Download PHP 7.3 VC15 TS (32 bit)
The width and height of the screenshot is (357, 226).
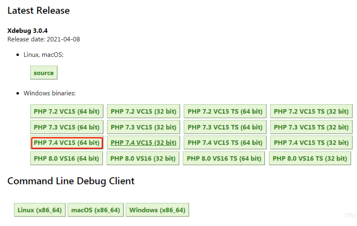click(311, 127)
